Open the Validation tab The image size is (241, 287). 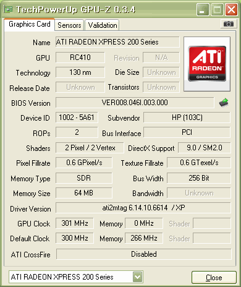[103, 25]
